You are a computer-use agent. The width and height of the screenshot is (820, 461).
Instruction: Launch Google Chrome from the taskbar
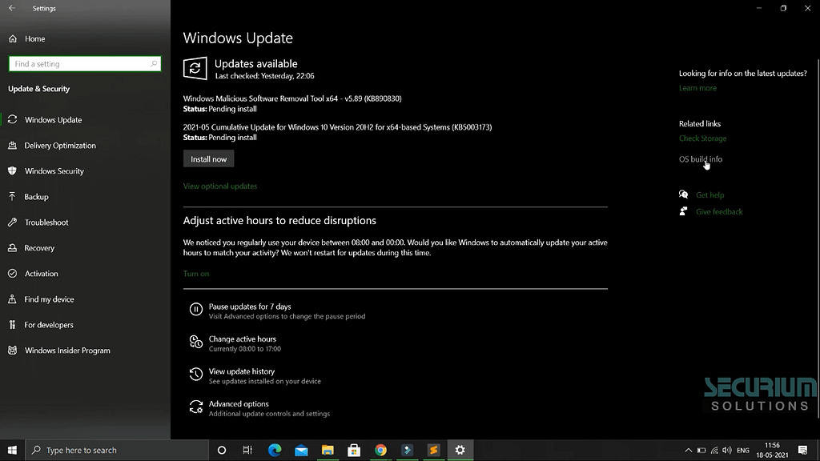coord(380,450)
